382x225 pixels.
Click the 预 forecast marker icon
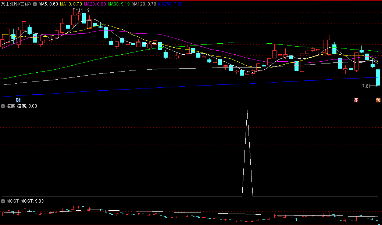click(x=378, y=100)
